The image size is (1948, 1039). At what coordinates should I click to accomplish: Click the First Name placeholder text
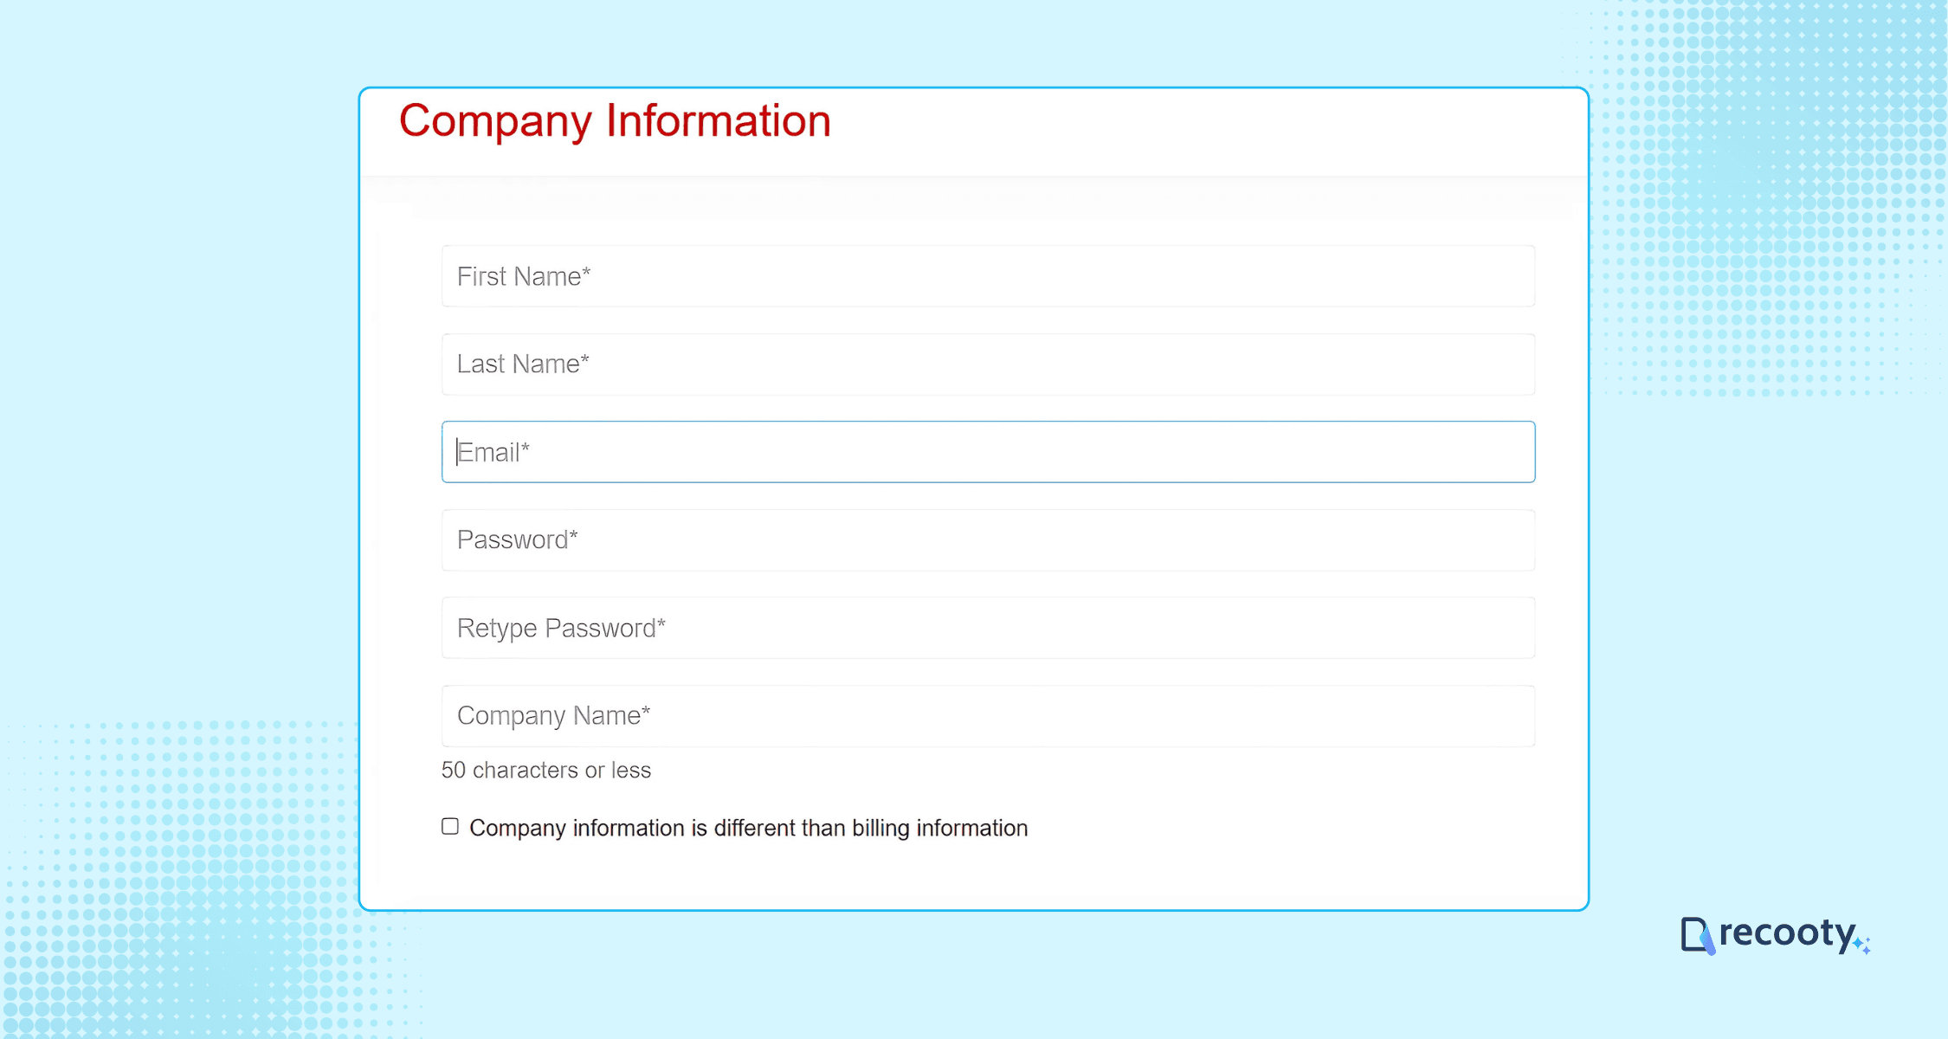[522, 275]
